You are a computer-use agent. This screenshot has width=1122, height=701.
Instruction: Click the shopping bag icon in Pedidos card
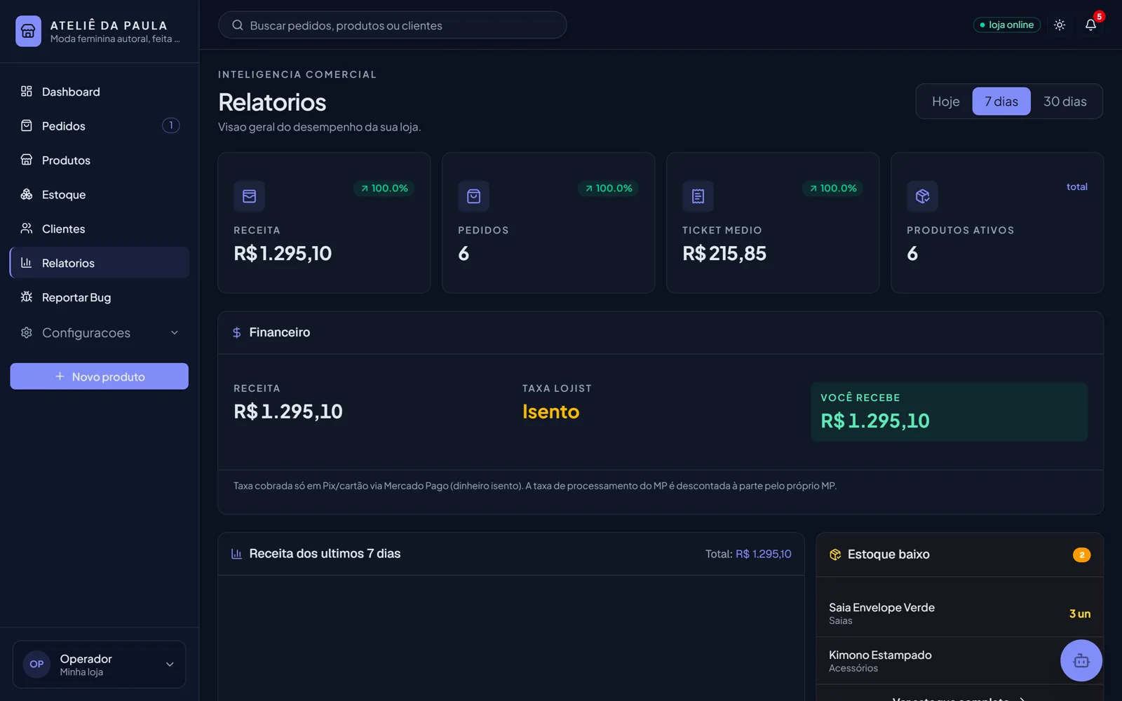point(473,196)
